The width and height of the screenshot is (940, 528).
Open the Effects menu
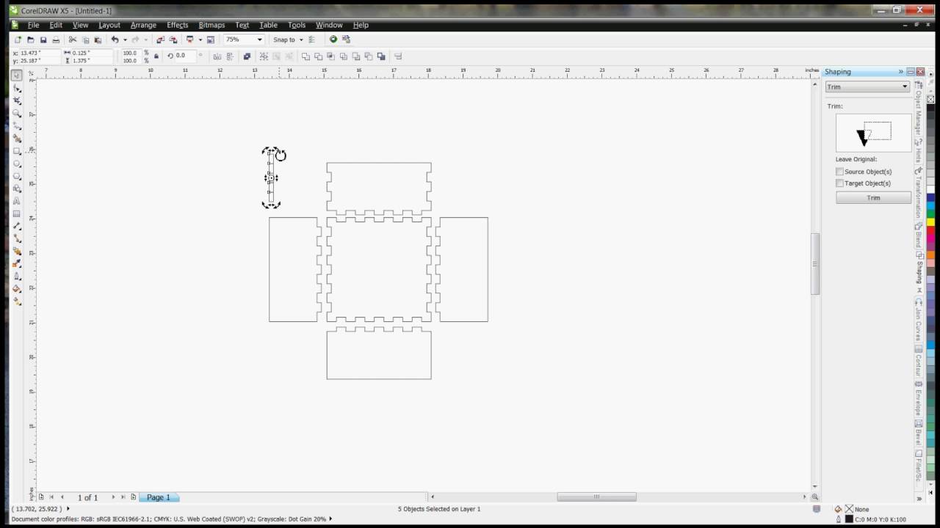(x=177, y=25)
